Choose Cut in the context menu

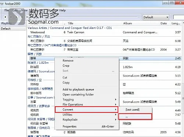click(x=87, y=78)
